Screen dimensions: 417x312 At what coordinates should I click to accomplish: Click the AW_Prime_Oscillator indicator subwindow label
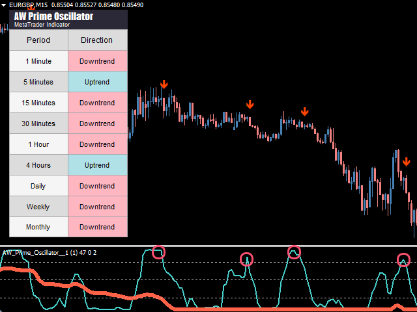39,252
